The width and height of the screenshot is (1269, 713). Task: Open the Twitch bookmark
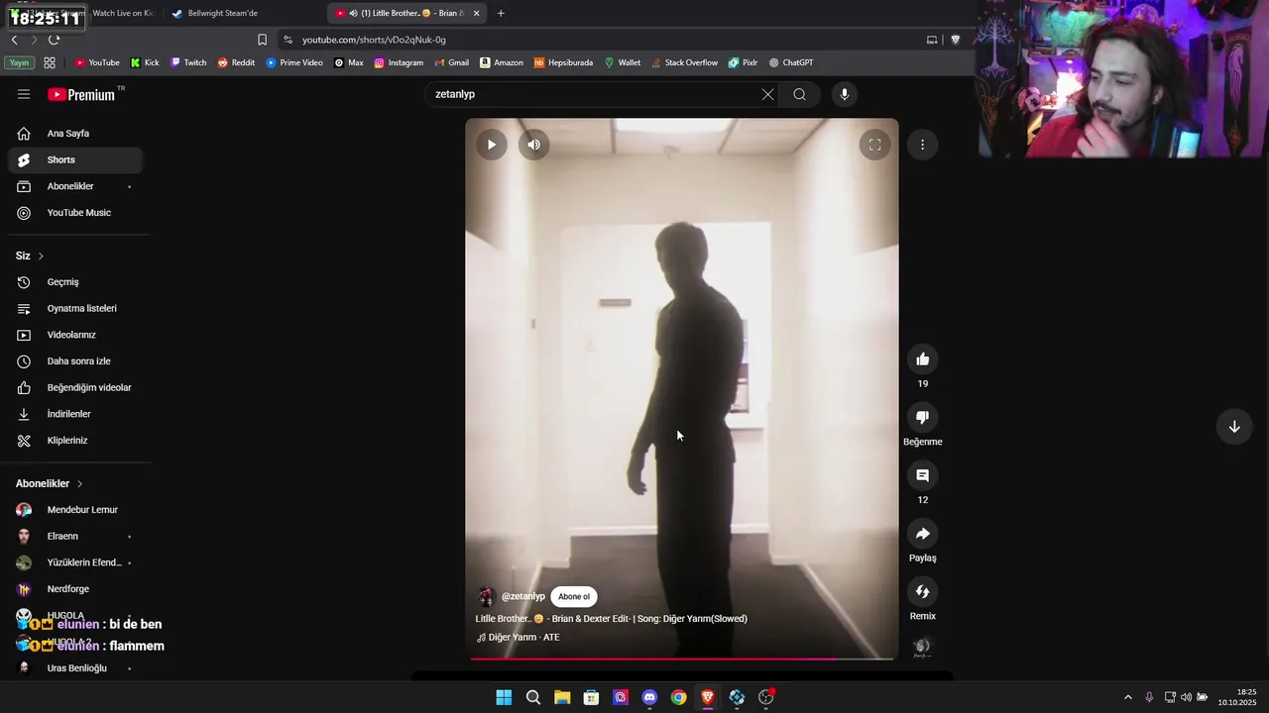[188, 62]
